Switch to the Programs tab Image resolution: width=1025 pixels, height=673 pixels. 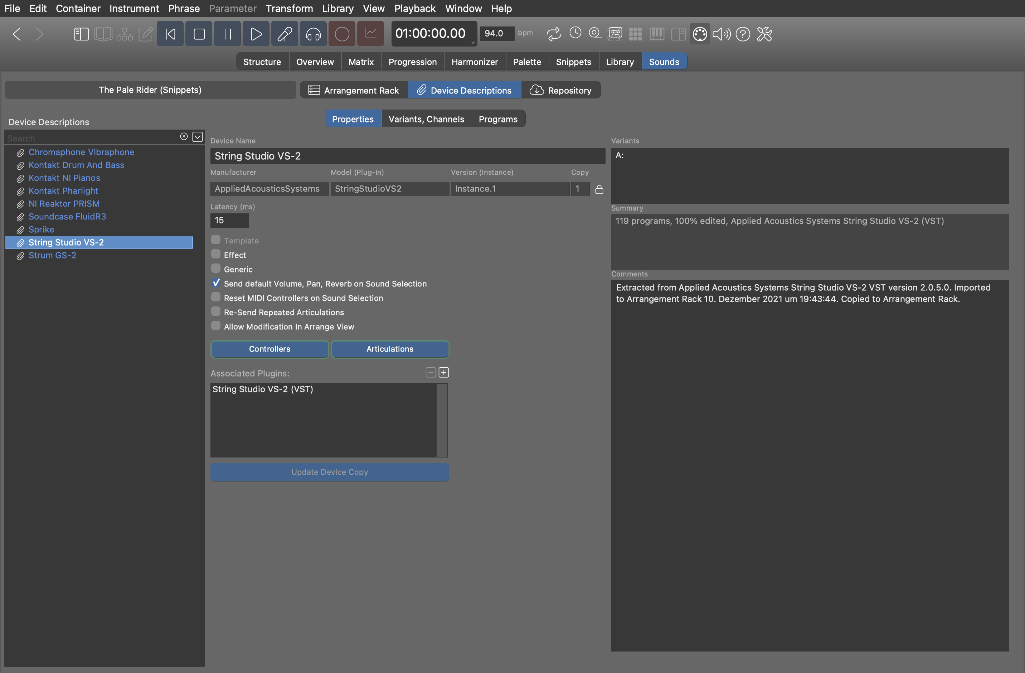coord(498,119)
